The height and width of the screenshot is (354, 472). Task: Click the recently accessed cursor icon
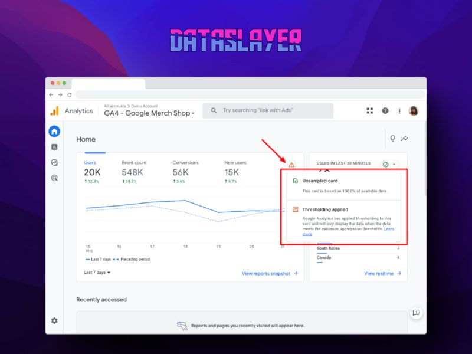(x=182, y=326)
